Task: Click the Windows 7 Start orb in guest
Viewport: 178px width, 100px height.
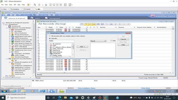Action: tap(4, 91)
